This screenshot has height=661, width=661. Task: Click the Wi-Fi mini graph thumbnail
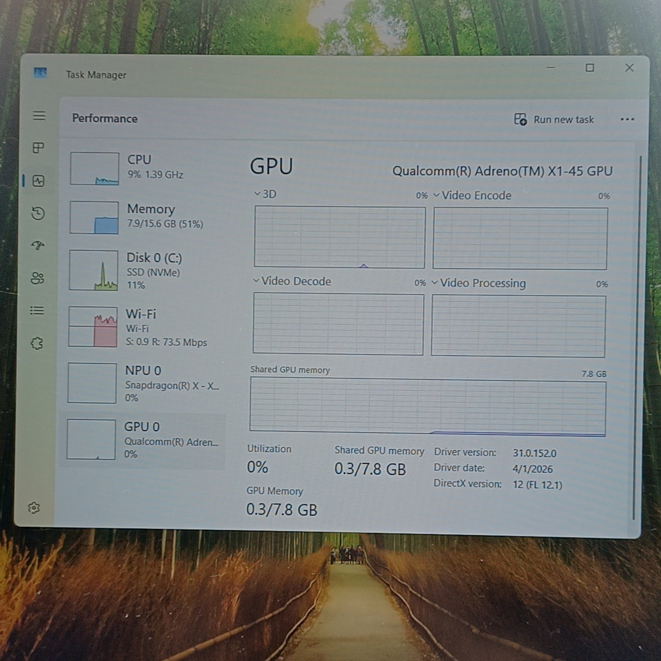(93, 327)
